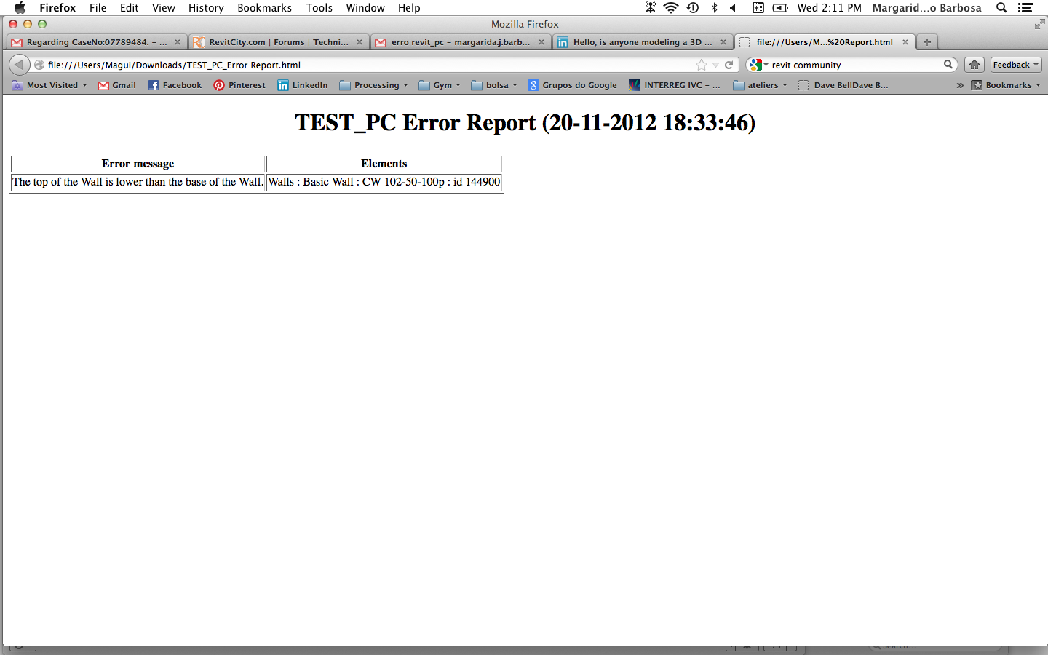1048x655 pixels.
Task: Close the Regarding CaseNo tab
Action: (x=178, y=42)
